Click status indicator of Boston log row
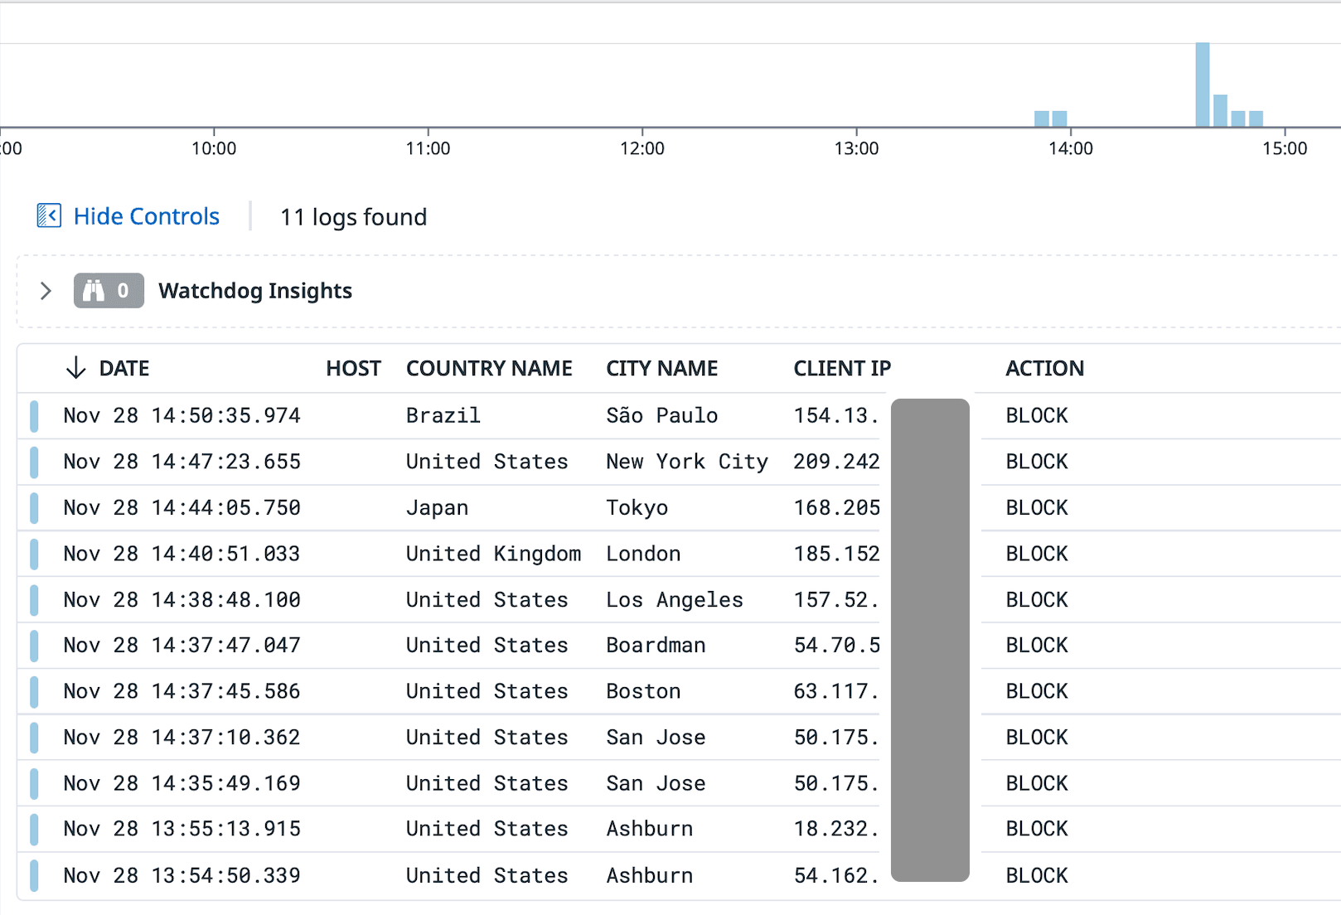 point(34,691)
